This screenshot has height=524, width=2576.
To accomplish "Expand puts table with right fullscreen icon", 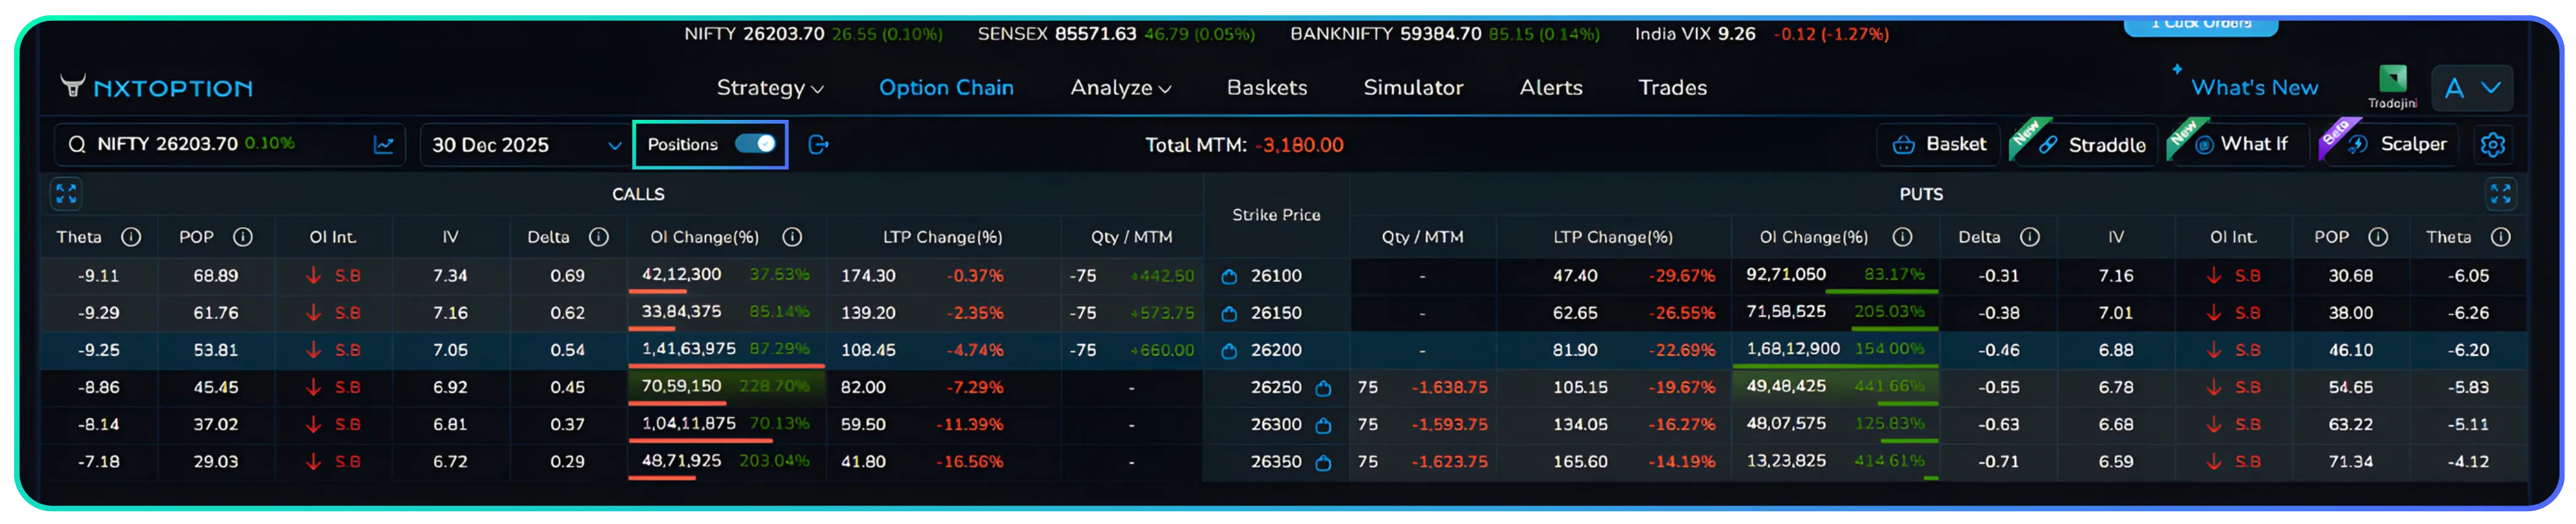I will [x=2500, y=193].
